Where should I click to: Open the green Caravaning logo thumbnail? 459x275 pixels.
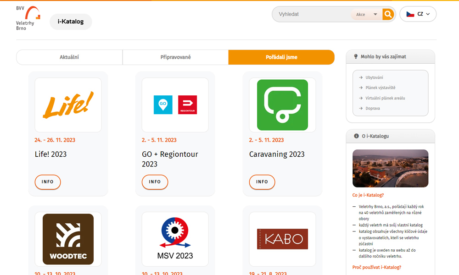coord(282,105)
